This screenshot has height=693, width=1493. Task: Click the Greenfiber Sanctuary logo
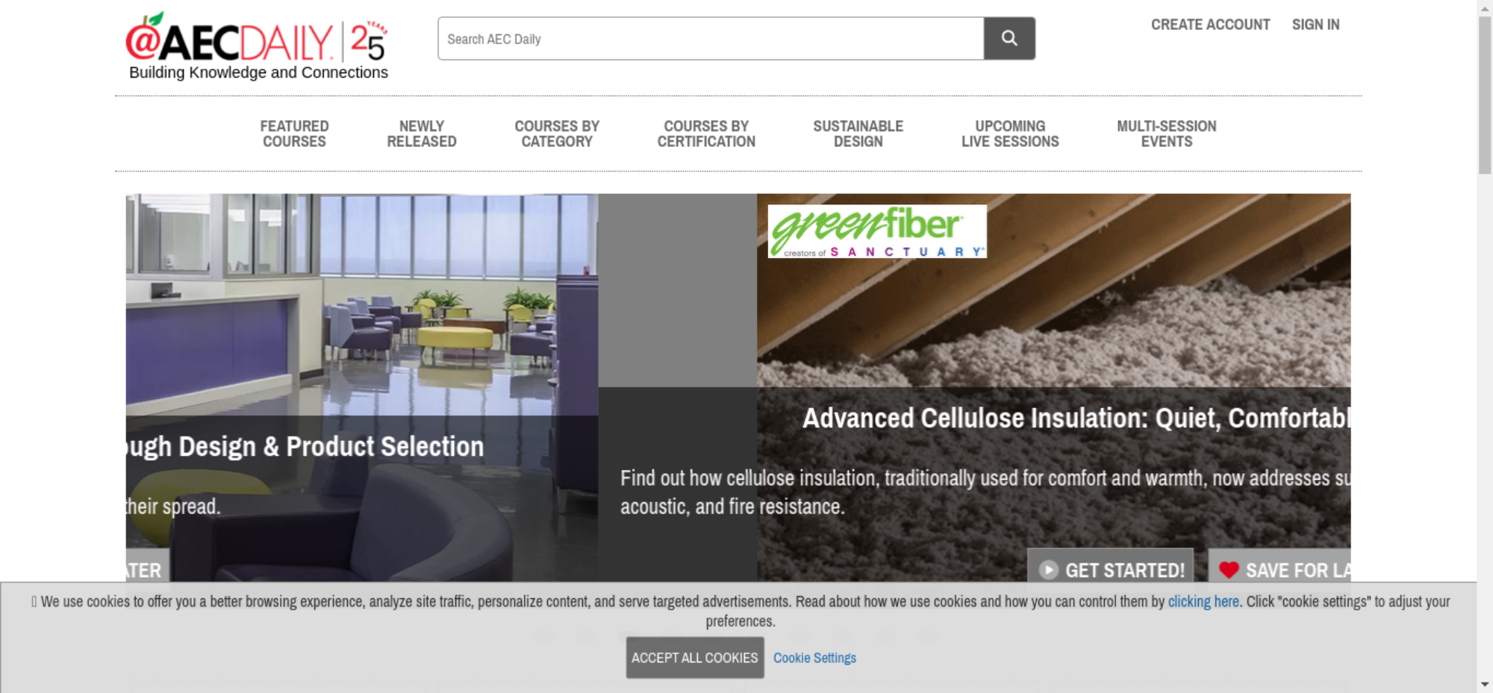[x=877, y=231]
